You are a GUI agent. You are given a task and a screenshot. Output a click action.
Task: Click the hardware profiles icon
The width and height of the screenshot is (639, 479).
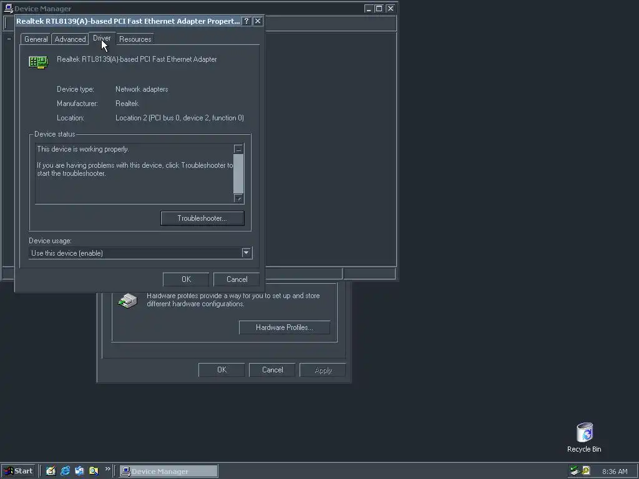click(x=128, y=301)
